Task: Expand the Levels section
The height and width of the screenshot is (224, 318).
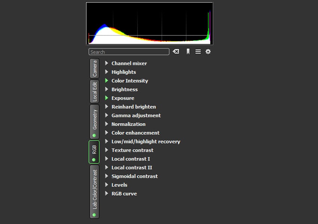Action: (x=107, y=185)
